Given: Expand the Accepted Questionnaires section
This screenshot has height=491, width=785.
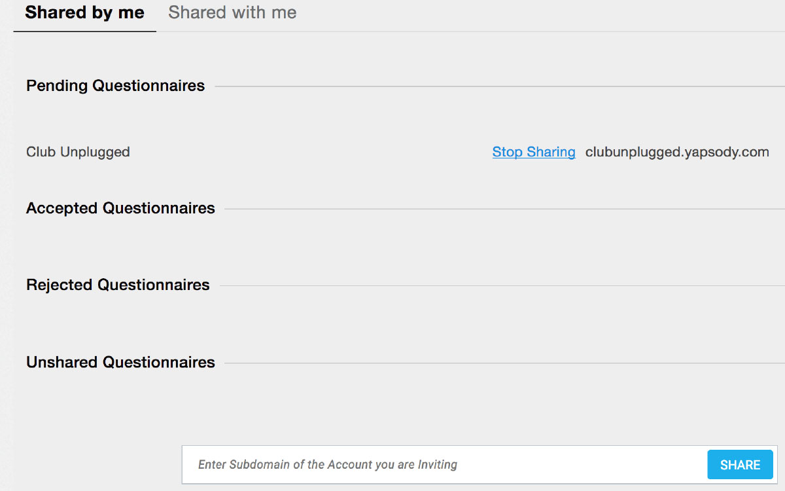Looking at the screenshot, I should (x=120, y=208).
